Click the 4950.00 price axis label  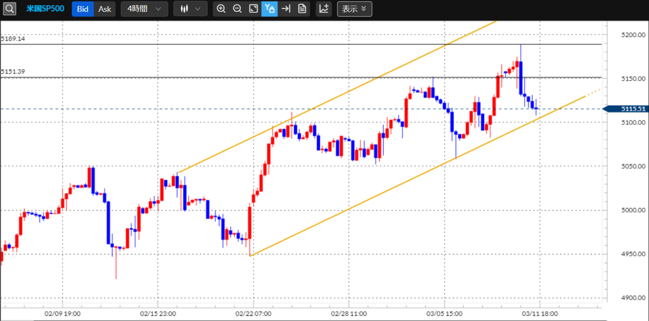pyautogui.click(x=634, y=254)
